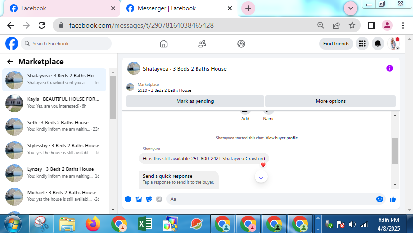This screenshot has height=233, width=413.
Task: Open Michael 3 Beds 2 Baths House chat
Action: (55, 197)
